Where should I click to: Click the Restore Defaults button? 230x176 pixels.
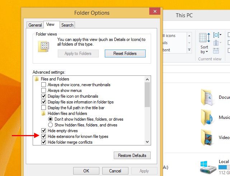[x=132, y=156]
